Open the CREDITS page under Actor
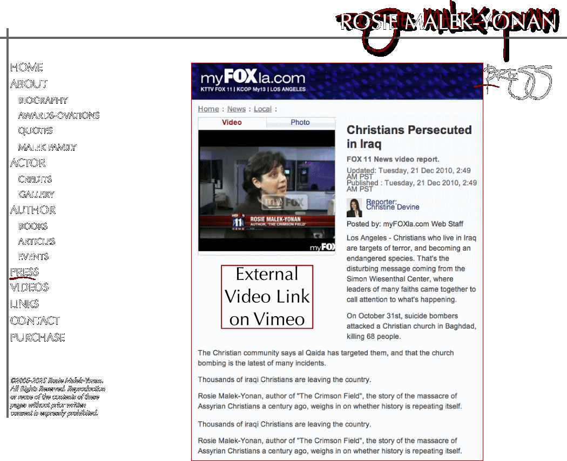This screenshot has height=461, width=567. (x=35, y=179)
